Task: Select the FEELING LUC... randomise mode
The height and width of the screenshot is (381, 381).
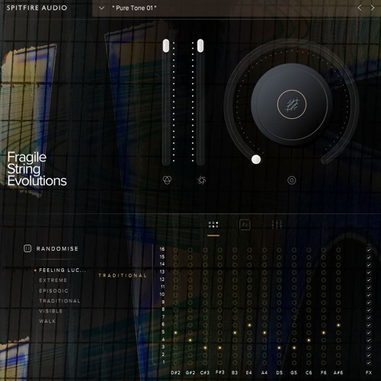Action: coord(62,271)
